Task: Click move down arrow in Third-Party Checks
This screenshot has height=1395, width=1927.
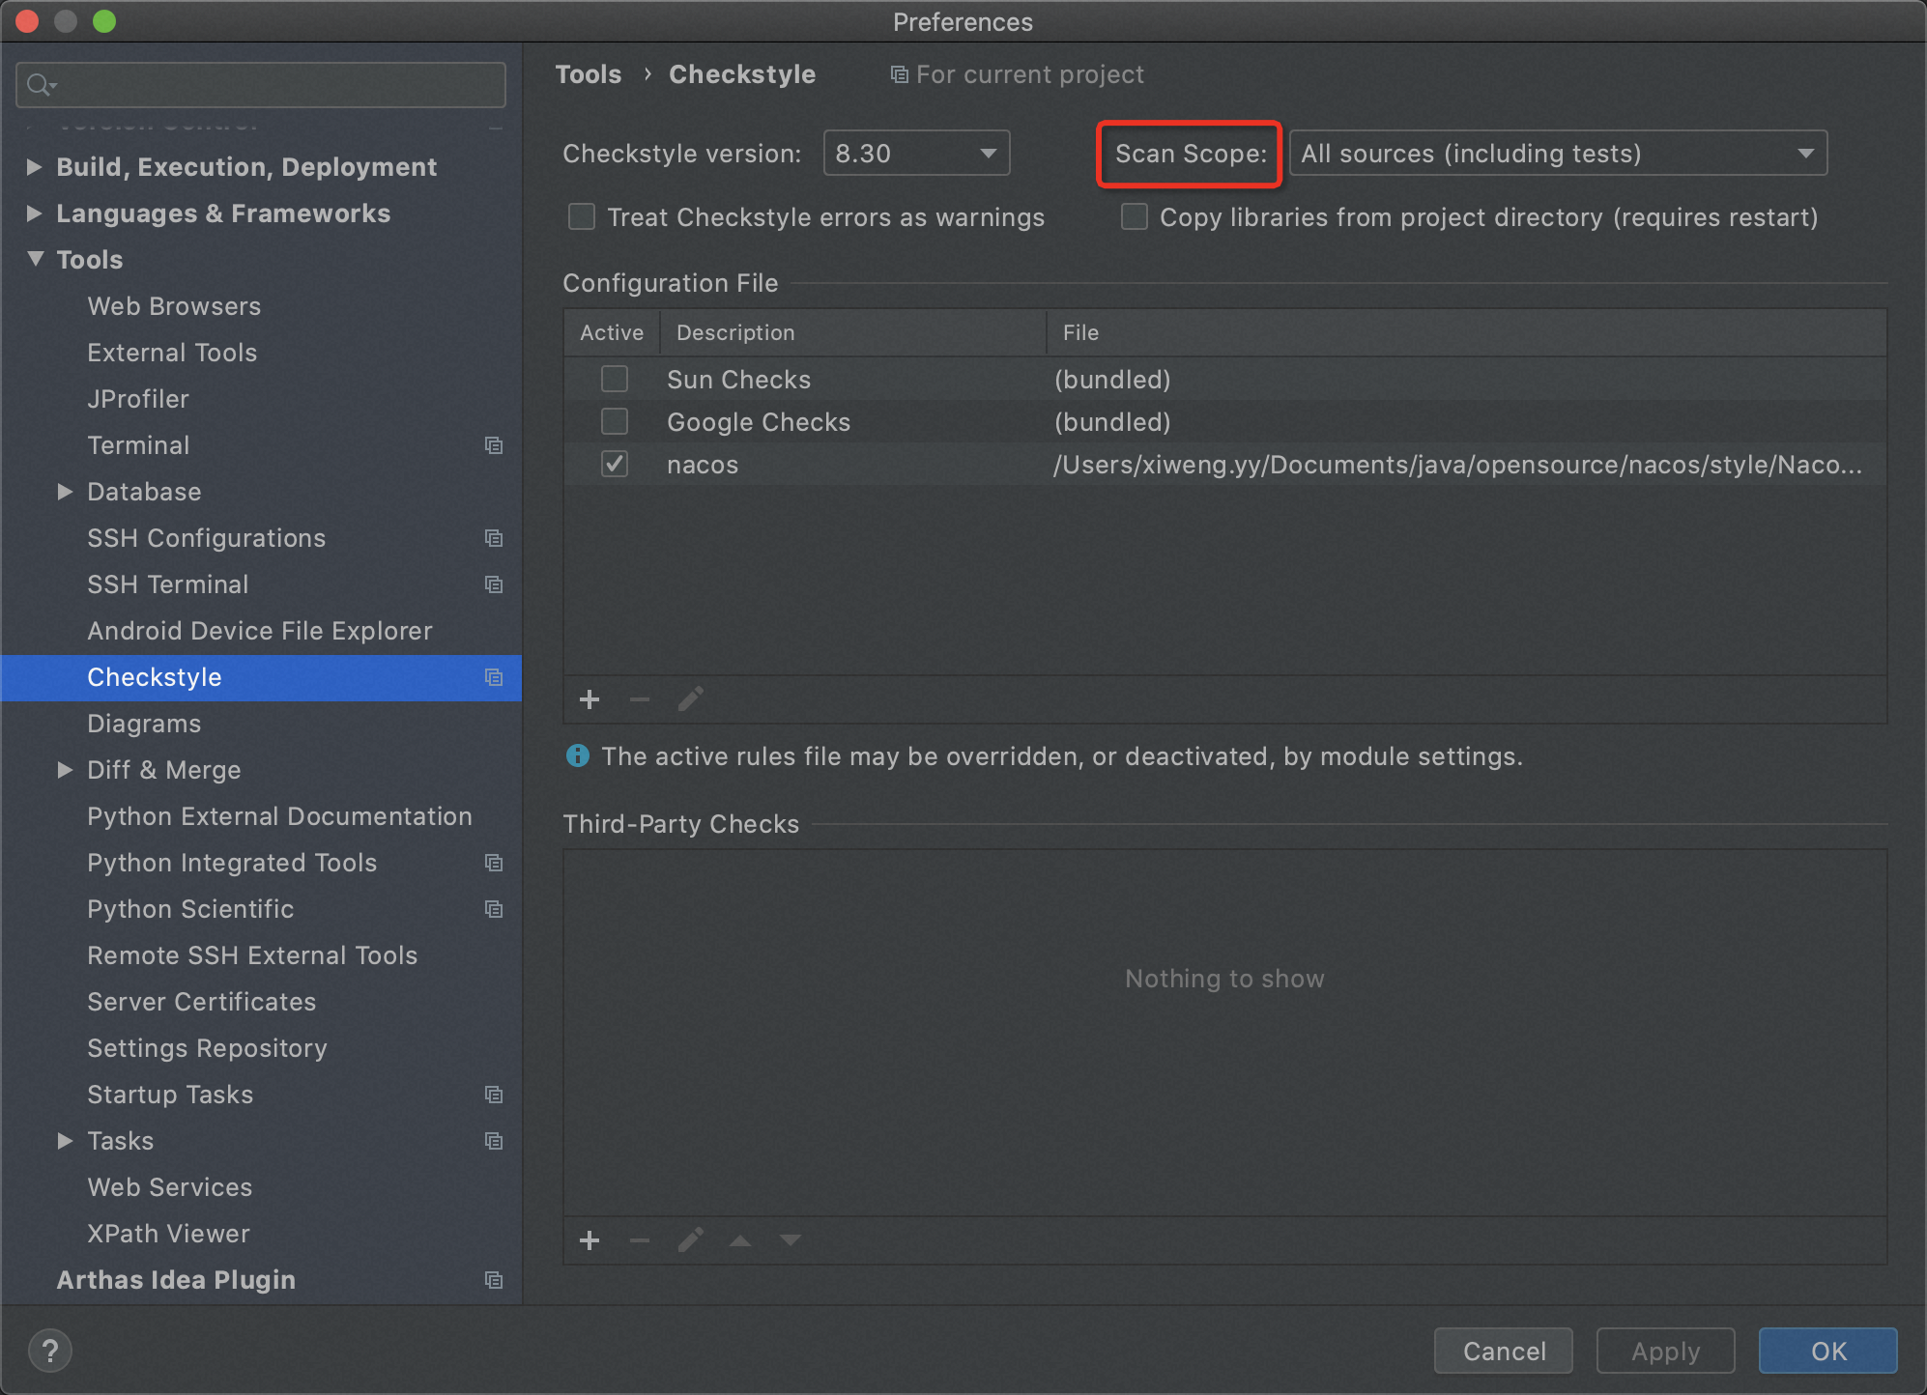Action: point(791,1240)
